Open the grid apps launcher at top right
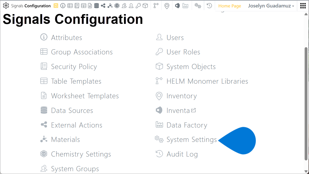Viewport: 309px width, 174px height. pyautogui.click(x=303, y=6)
